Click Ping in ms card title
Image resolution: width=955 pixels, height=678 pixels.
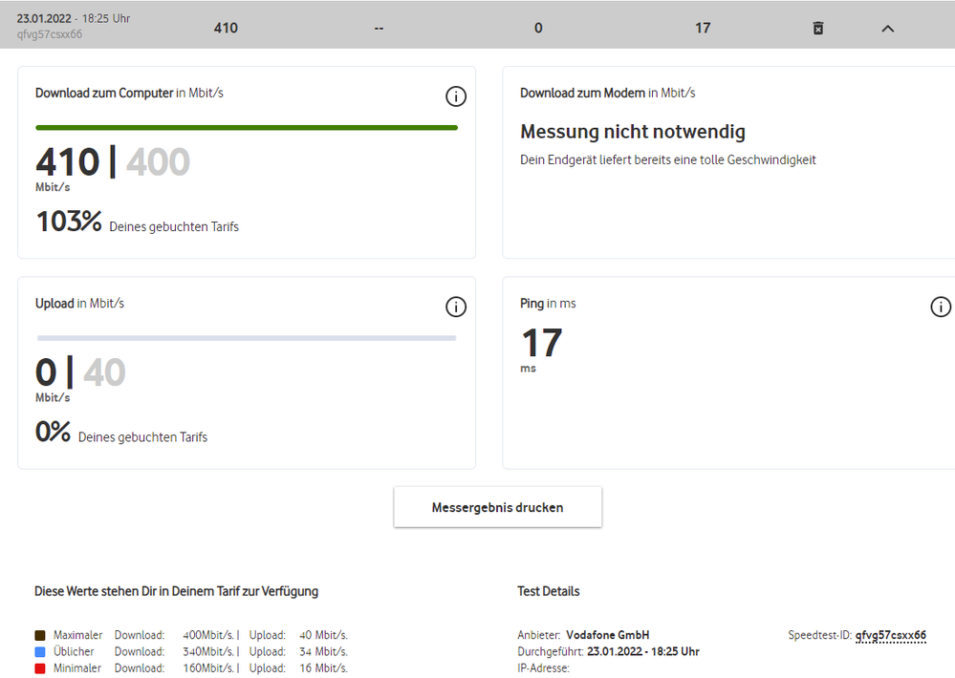point(548,303)
